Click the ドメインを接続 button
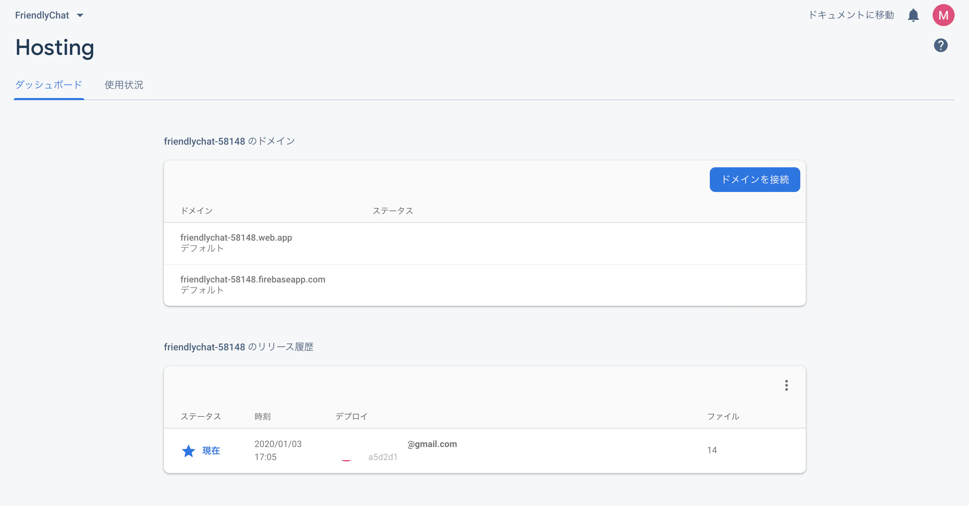Image resolution: width=969 pixels, height=506 pixels. click(x=755, y=179)
